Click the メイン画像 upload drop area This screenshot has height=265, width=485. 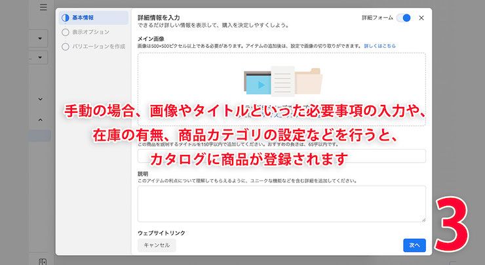point(281,89)
